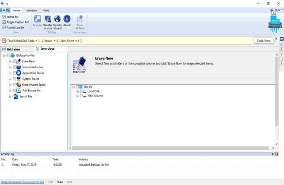This screenshot has height=185, width=284.
Task: Click the Search File icon
Action: pyautogui.click(x=16, y=96)
